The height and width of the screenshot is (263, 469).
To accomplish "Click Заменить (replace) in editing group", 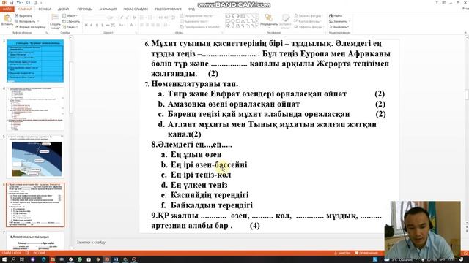I will (x=339, y=21).
